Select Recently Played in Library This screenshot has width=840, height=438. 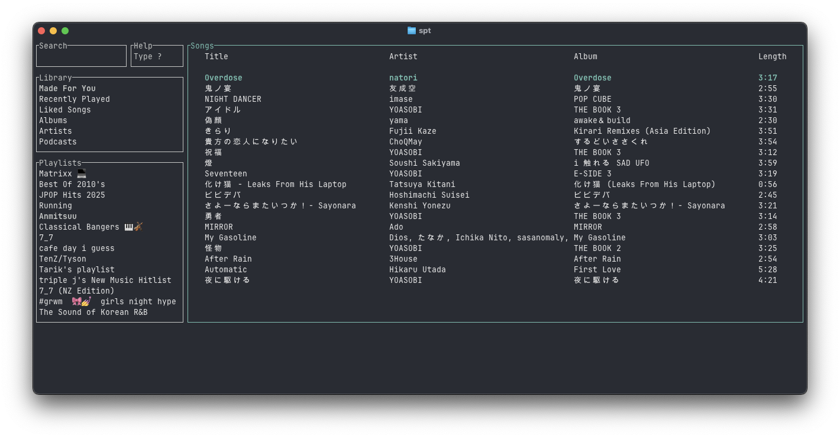(x=75, y=99)
